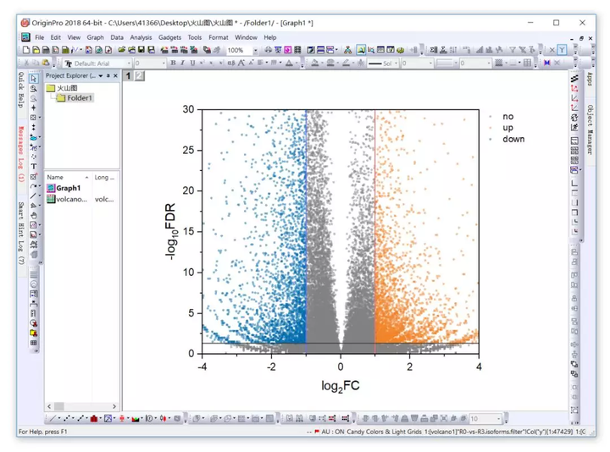This screenshot has width=610, height=452.
Task: Open the line style dropdown (Sol)
Action: (396, 63)
